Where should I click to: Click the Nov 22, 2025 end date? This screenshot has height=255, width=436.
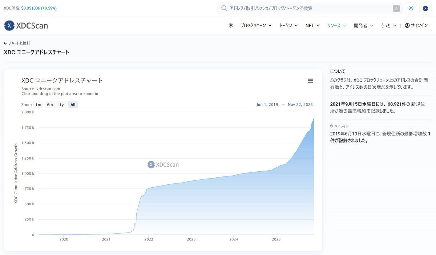[300, 105]
